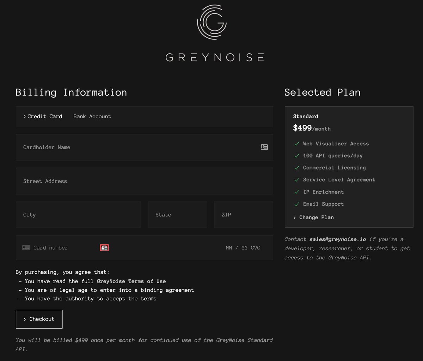Click the MM / YY expiry input
The image size is (423, 361).
click(x=237, y=248)
